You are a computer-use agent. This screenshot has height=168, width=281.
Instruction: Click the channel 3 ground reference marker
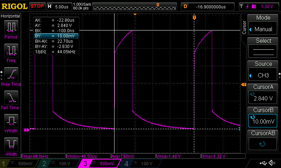click(x=27, y=130)
